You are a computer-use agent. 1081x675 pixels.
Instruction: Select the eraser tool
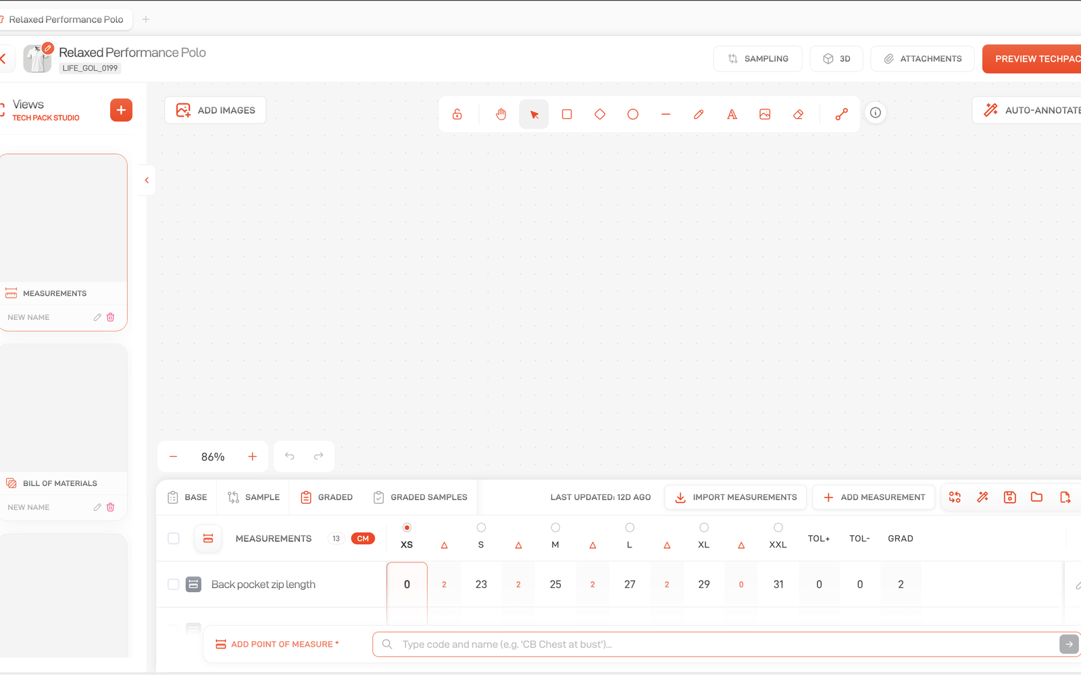pos(798,114)
